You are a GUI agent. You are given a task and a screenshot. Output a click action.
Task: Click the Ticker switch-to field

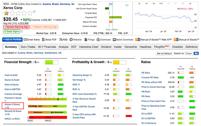click(x=189, y=53)
